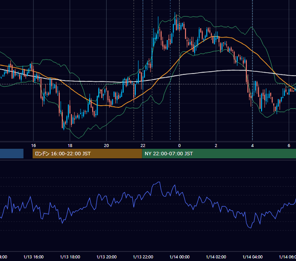This screenshot has height=261, width=296.
Task: Click hour label 18 on upper axis
Action: 70,146
